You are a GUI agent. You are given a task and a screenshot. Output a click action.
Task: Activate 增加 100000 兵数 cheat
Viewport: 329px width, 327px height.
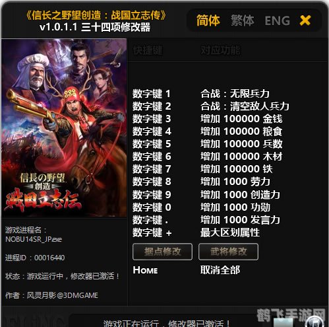tap(241, 144)
